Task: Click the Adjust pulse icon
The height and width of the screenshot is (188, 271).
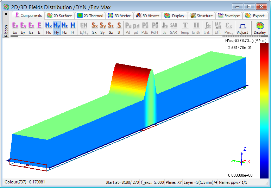Action: pyautogui.click(x=242, y=28)
